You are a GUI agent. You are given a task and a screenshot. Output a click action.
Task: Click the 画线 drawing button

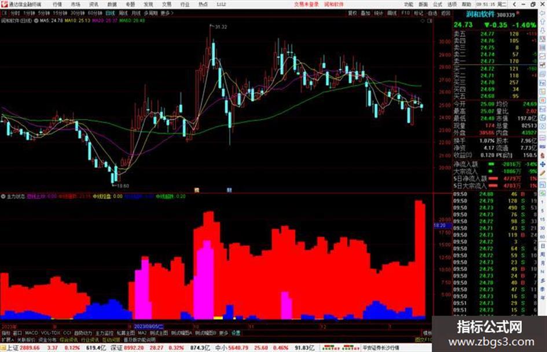[x=392, y=13]
